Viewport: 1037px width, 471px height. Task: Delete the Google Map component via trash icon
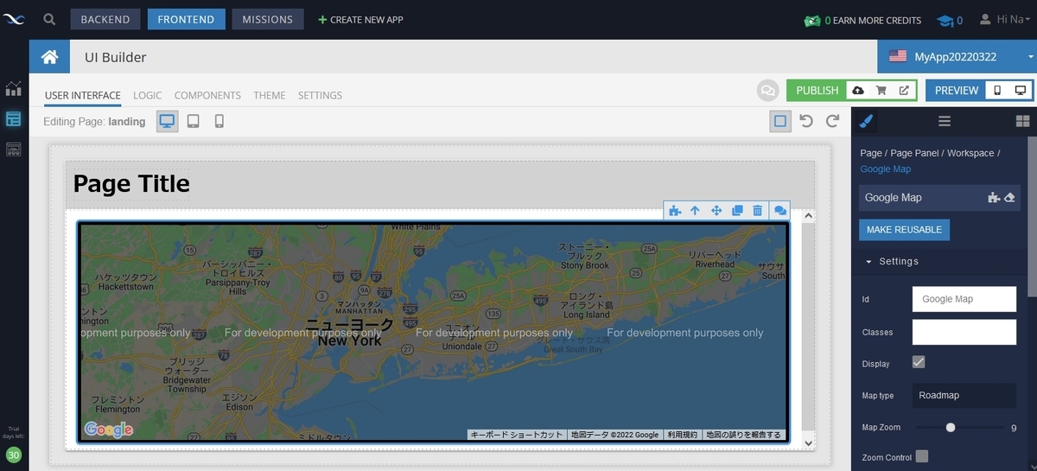point(757,210)
